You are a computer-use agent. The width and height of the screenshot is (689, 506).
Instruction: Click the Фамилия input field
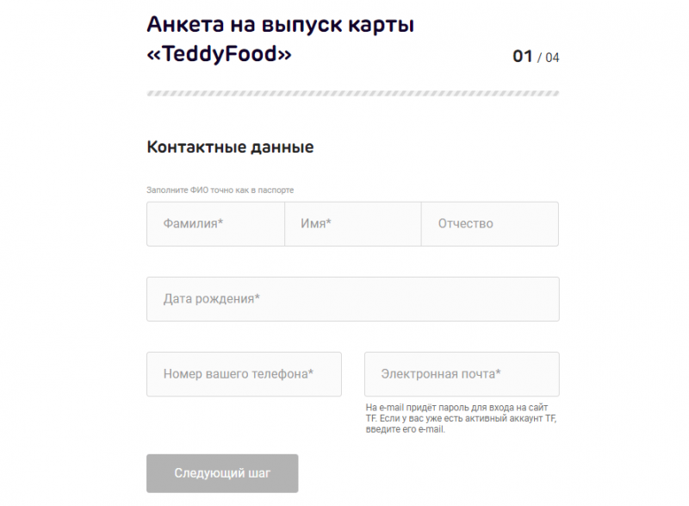[215, 224]
